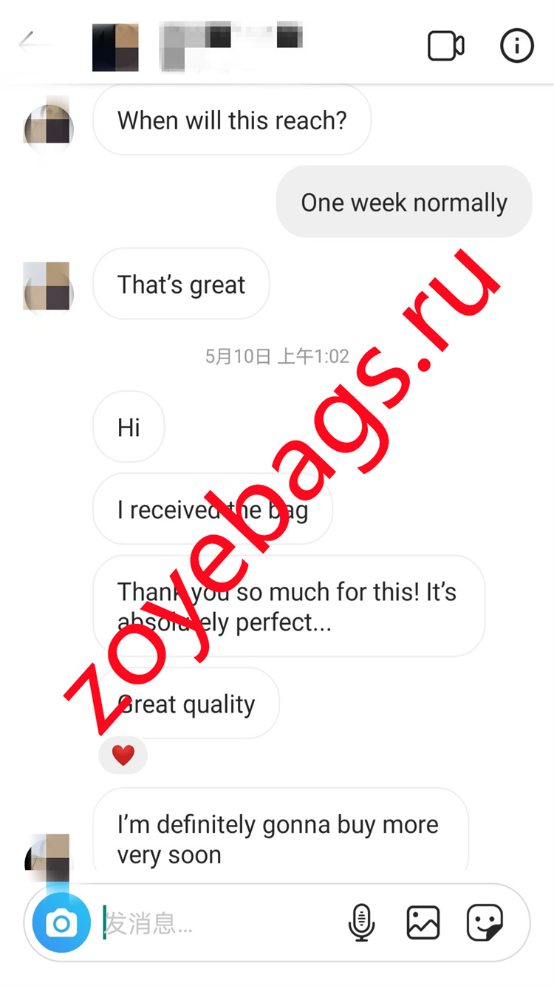Open the sticker picker
Screen dimensions: 554x986
[x=485, y=922]
